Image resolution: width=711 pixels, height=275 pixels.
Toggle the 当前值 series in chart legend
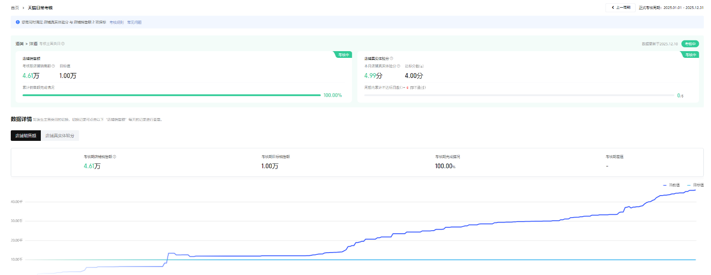672,185
